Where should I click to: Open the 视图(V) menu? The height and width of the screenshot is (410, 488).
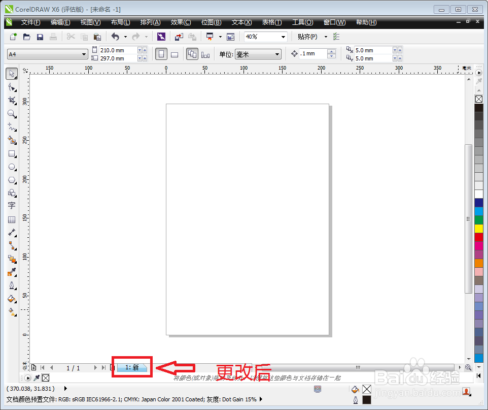coord(91,22)
